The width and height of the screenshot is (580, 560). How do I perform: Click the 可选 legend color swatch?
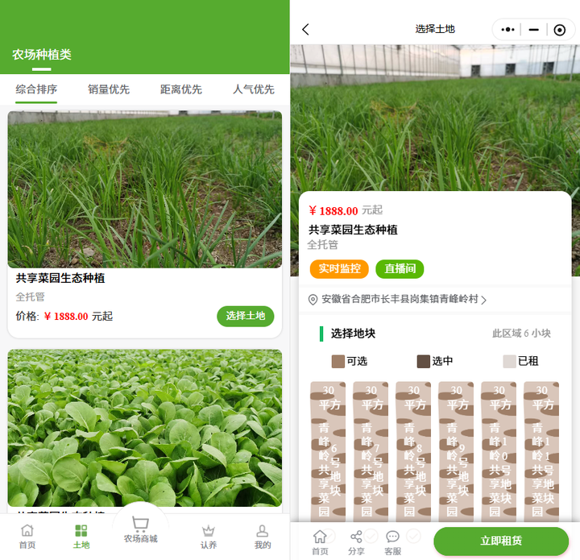coord(338,361)
